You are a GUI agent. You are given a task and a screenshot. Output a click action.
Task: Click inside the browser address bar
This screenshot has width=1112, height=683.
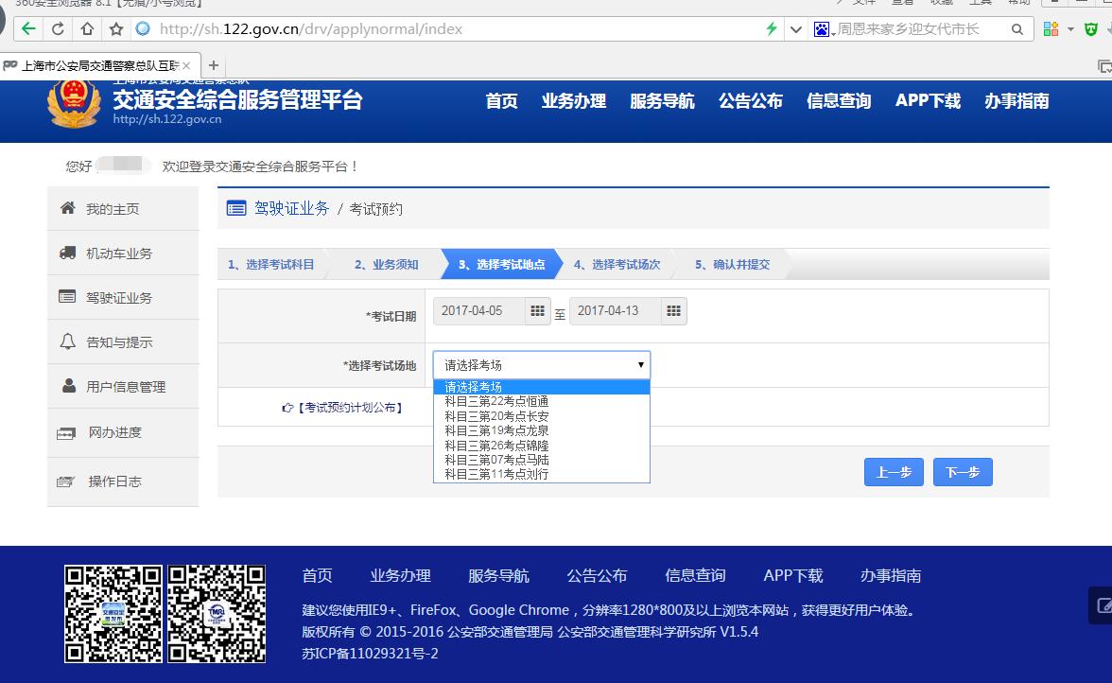click(x=378, y=28)
